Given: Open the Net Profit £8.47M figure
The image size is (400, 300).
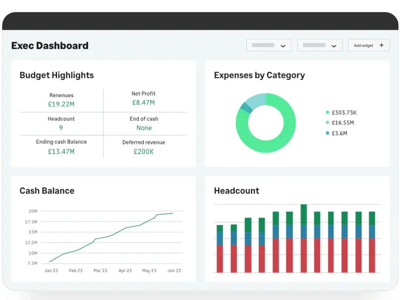Looking at the screenshot, I should tap(143, 102).
